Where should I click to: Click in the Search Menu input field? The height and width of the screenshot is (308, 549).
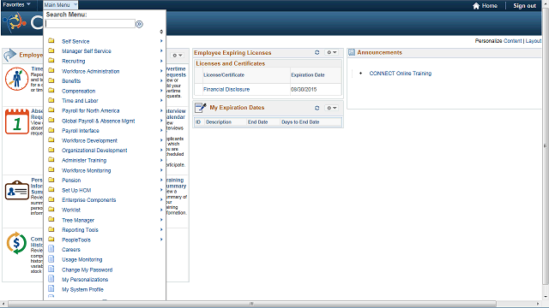pos(90,24)
